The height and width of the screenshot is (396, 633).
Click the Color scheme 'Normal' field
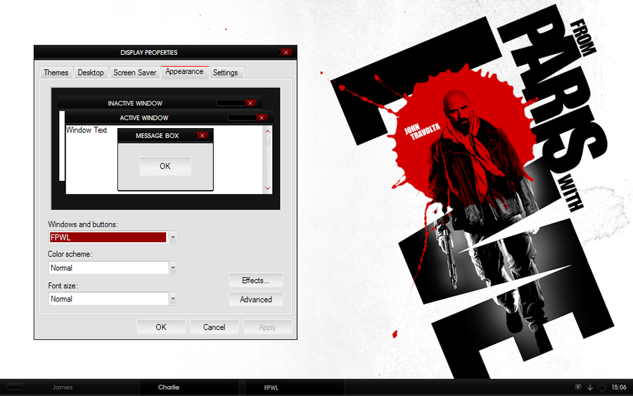(x=108, y=267)
